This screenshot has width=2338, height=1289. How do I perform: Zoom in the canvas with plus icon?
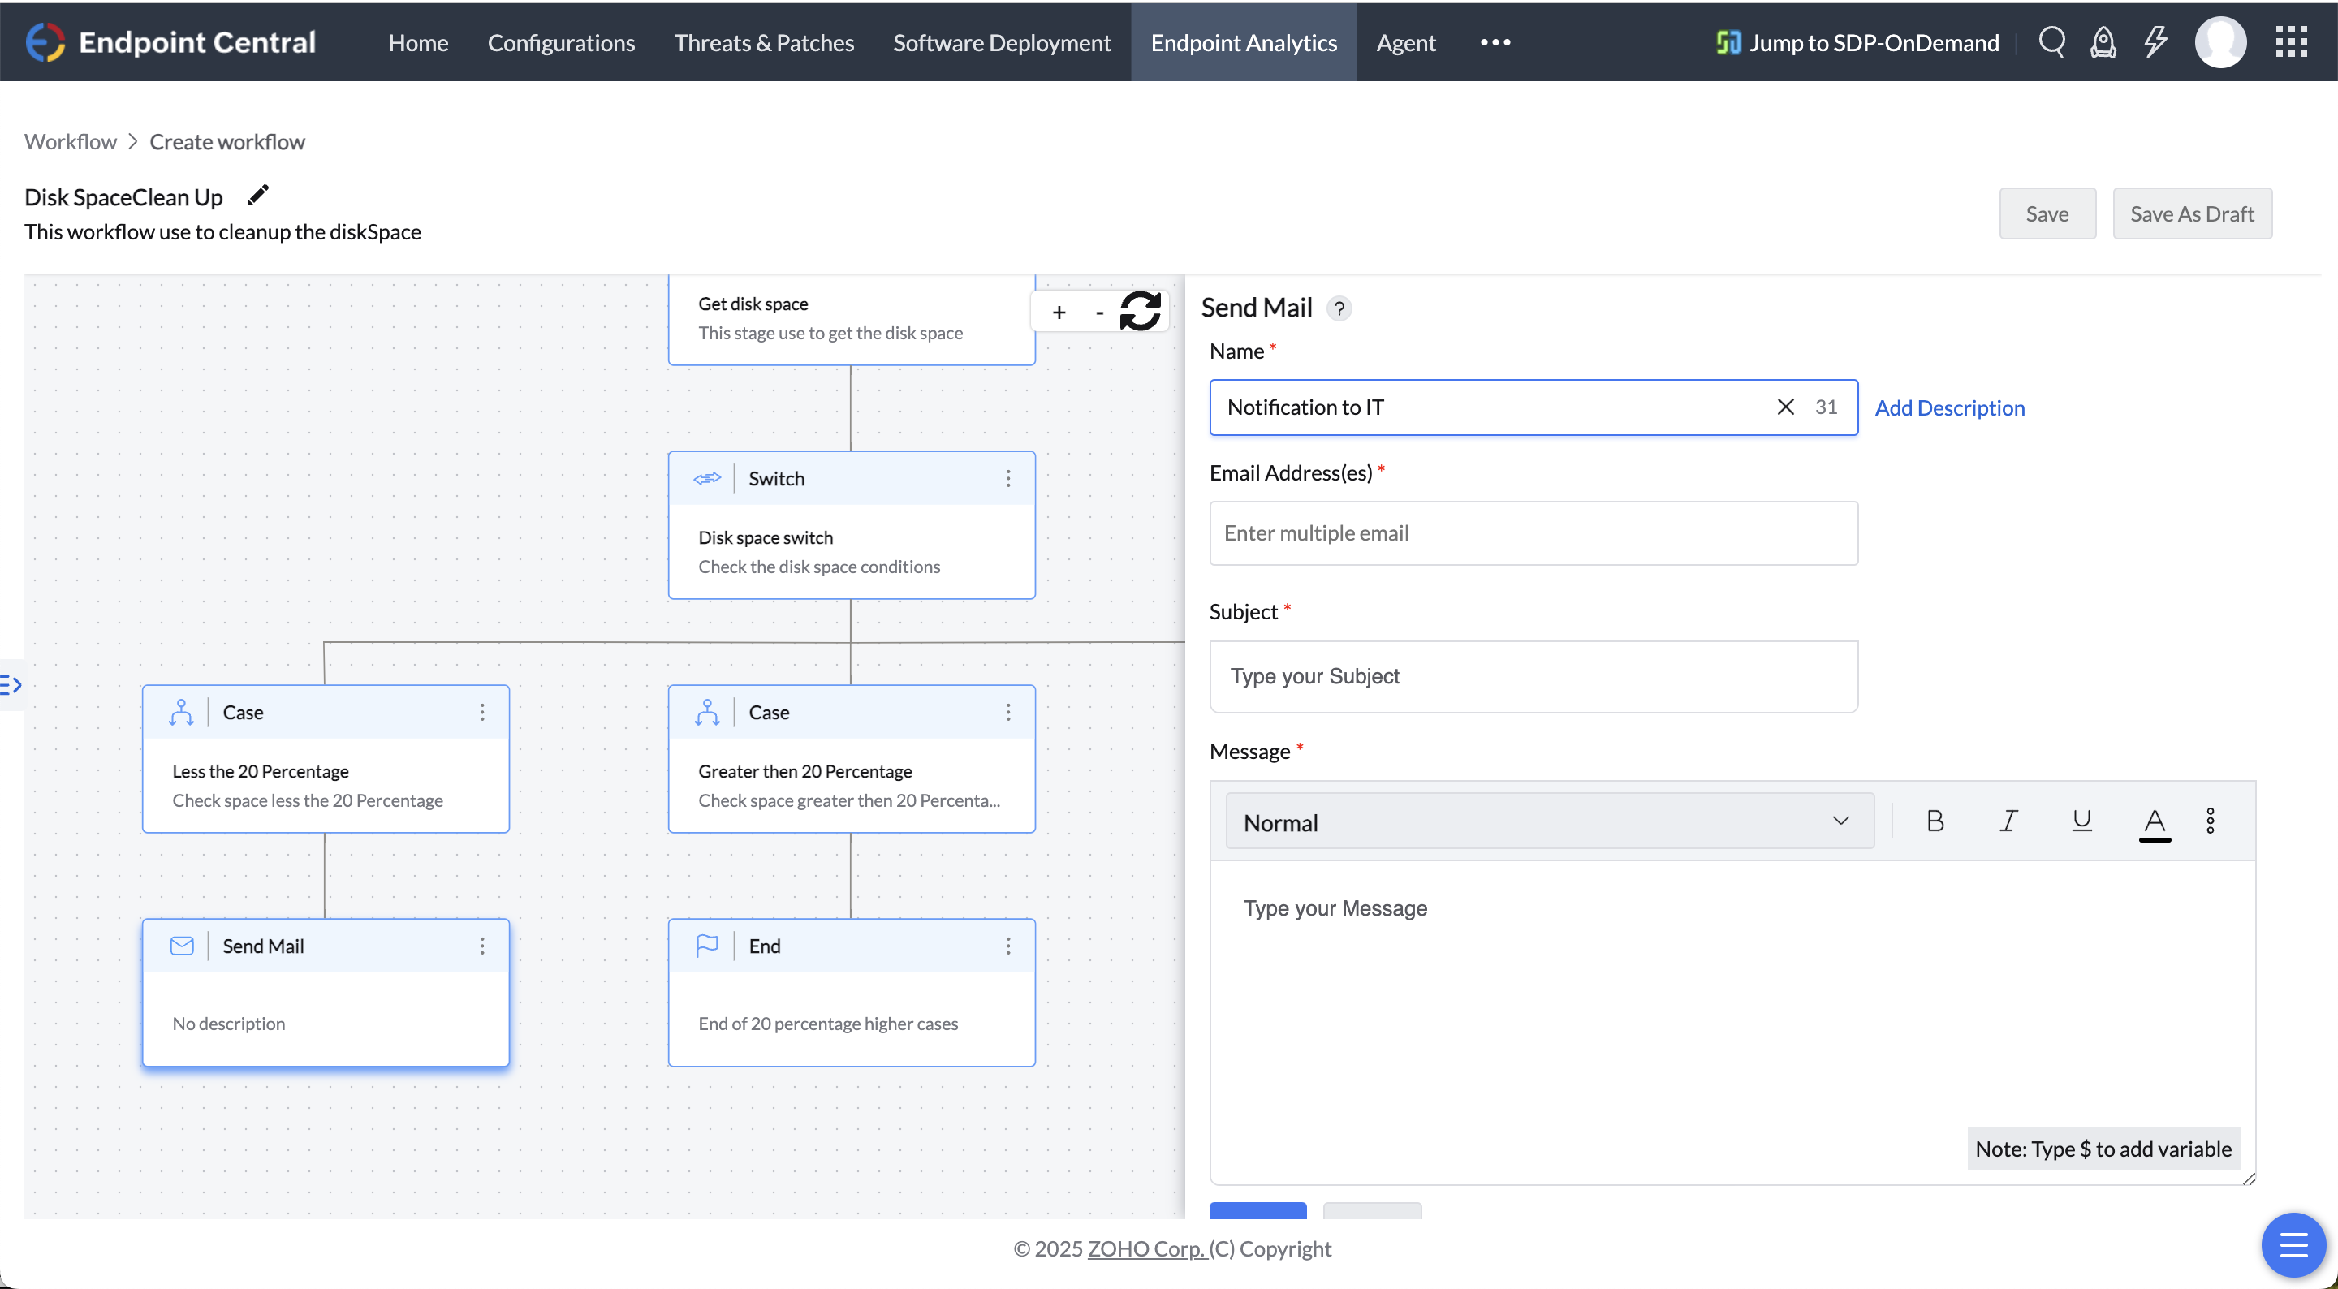[1059, 313]
